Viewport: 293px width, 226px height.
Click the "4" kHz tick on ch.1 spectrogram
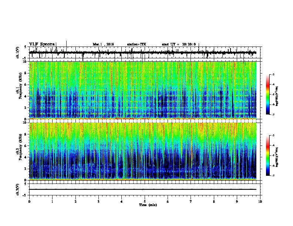[x=26, y=96]
